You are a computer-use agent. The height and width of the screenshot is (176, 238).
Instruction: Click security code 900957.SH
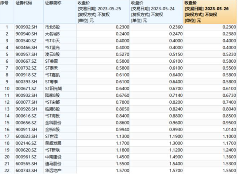point(26,54)
